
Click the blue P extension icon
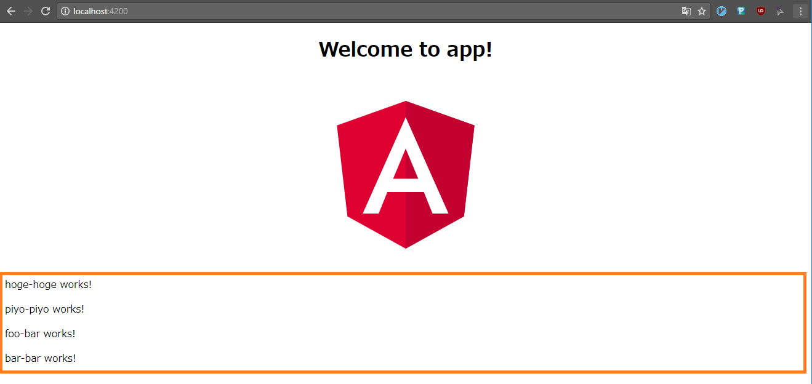pos(741,11)
